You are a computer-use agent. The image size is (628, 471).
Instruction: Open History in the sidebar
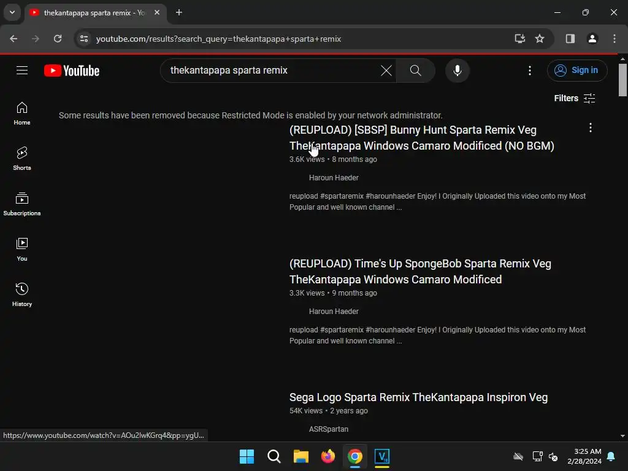(22, 295)
